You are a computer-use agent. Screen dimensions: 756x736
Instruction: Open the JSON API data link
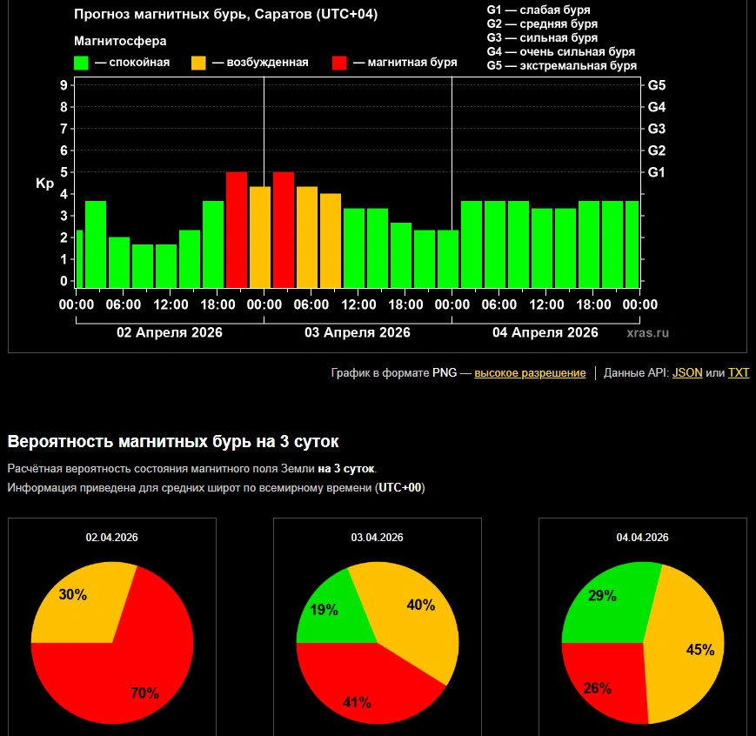pos(687,373)
